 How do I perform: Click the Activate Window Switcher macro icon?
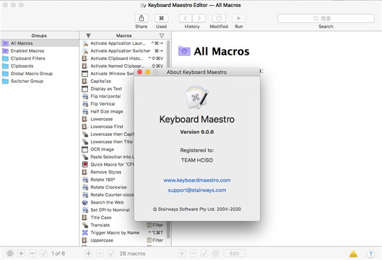click(85, 73)
